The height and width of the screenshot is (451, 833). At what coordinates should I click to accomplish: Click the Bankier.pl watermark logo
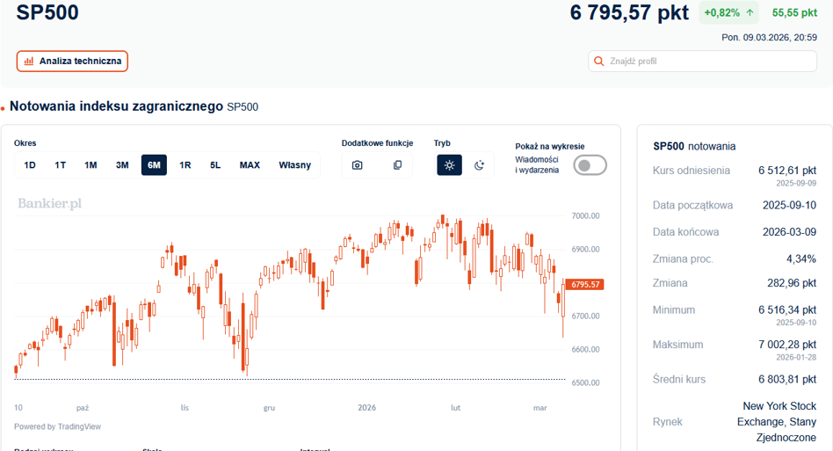click(x=50, y=203)
